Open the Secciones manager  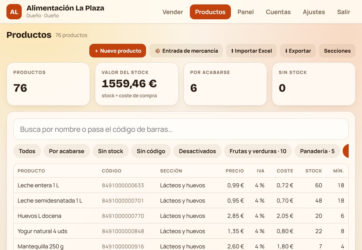tap(337, 51)
